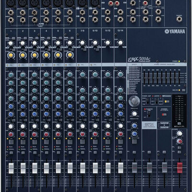The height and width of the screenshot is (192, 192).
Task: Click channel 4 blue AUX2 knob
Action: [46, 114]
